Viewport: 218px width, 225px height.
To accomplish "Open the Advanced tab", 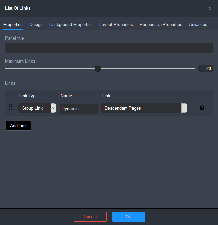I will 198,25.
